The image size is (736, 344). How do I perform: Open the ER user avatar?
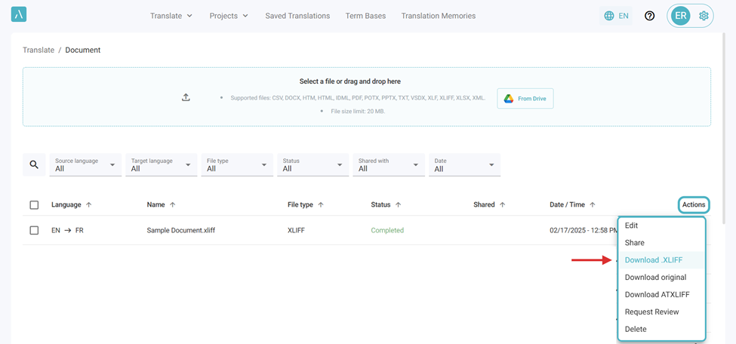pyautogui.click(x=680, y=16)
